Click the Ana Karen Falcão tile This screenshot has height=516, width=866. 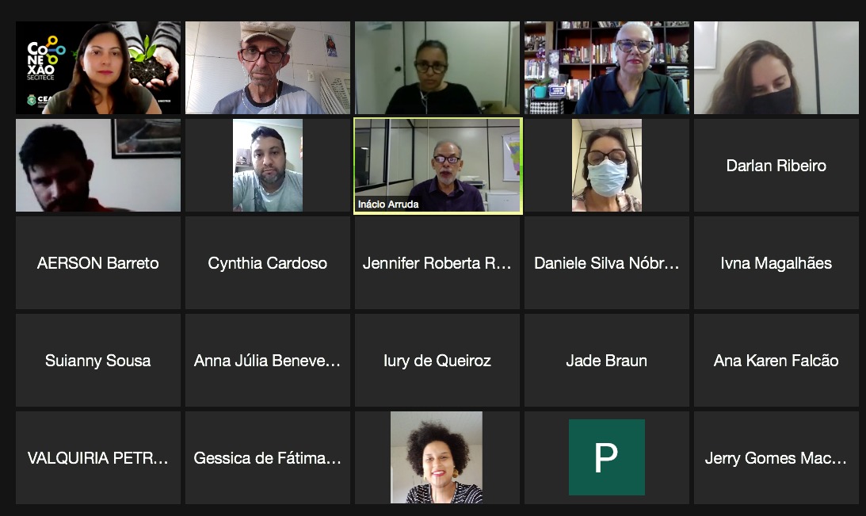click(776, 360)
